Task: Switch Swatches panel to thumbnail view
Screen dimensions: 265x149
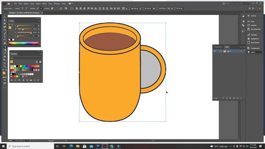Action: coord(40,62)
